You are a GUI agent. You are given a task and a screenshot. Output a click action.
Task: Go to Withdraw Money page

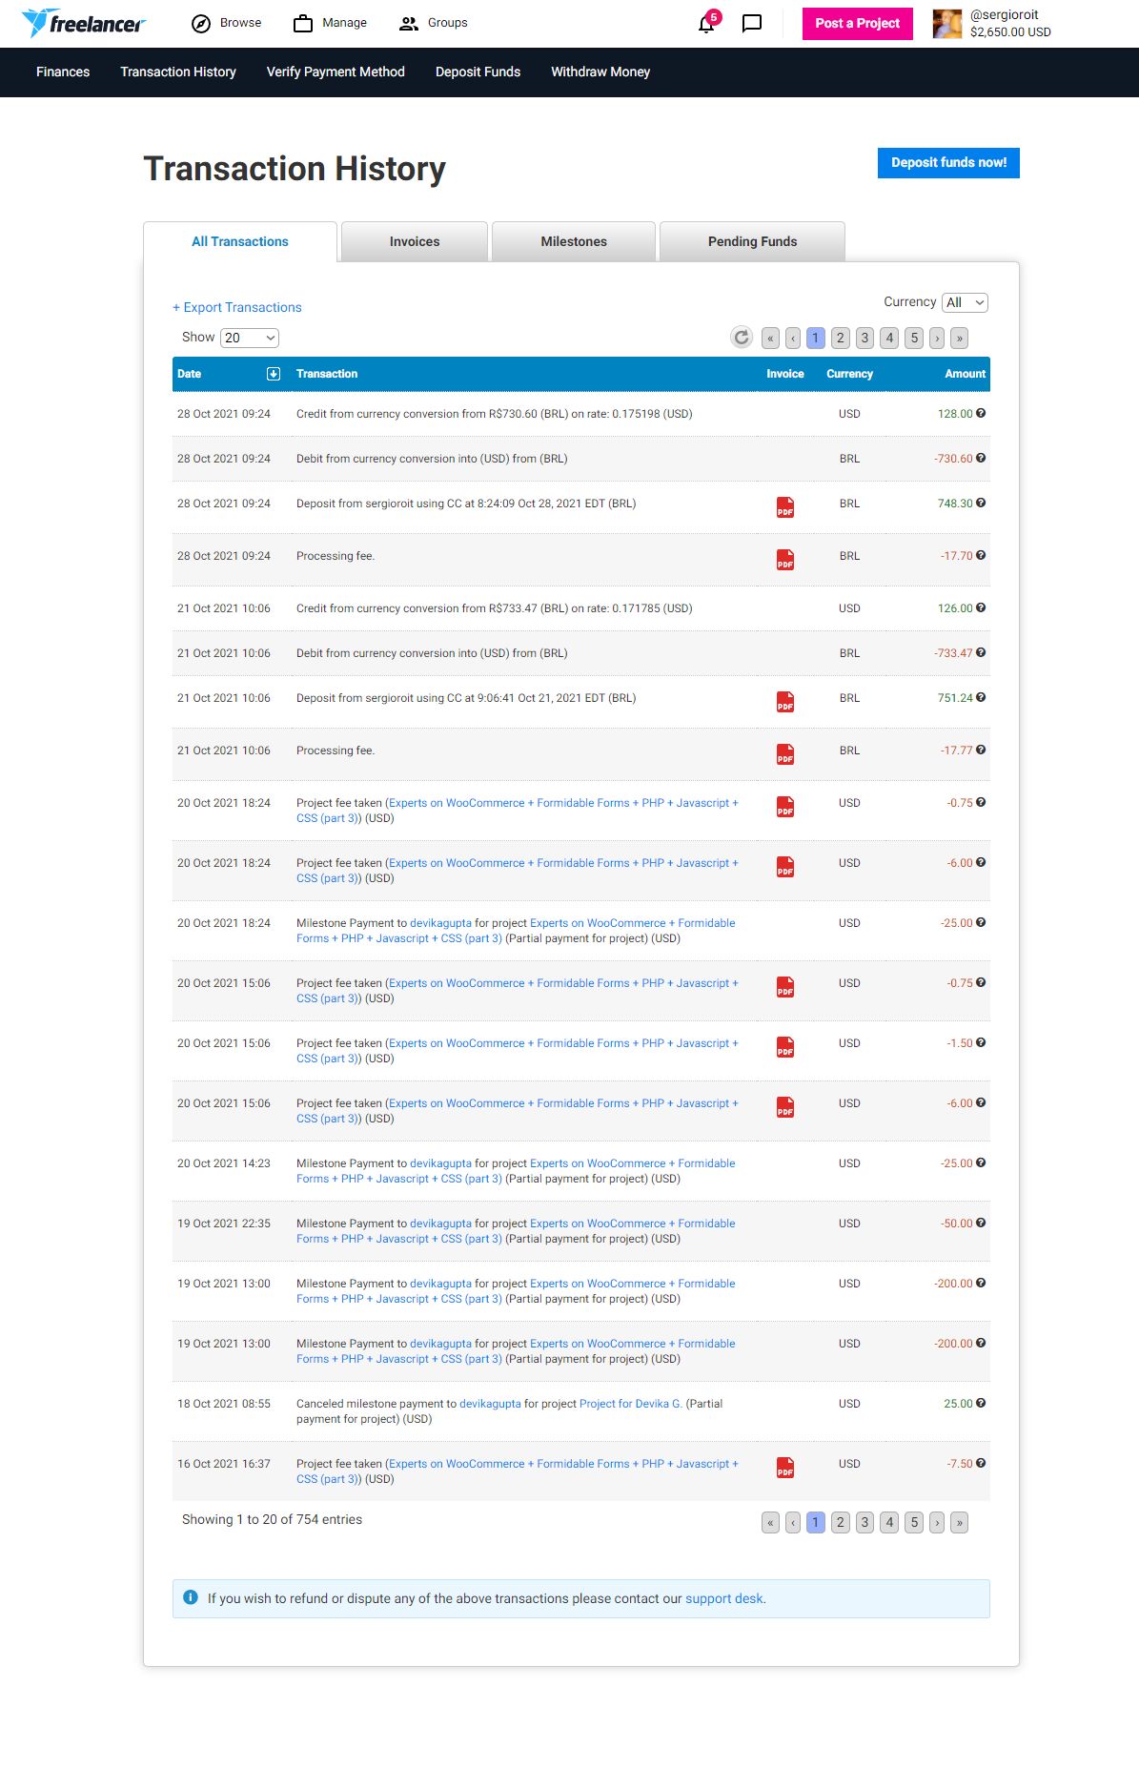pos(600,72)
